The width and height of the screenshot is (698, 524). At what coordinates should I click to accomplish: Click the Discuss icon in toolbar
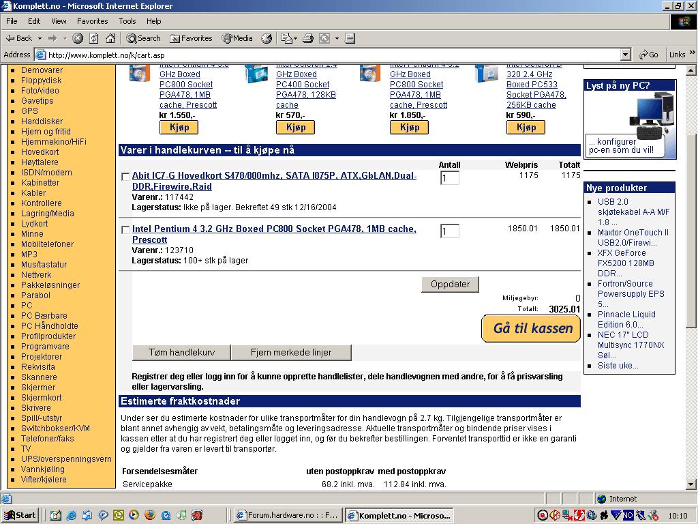tap(350, 38)
